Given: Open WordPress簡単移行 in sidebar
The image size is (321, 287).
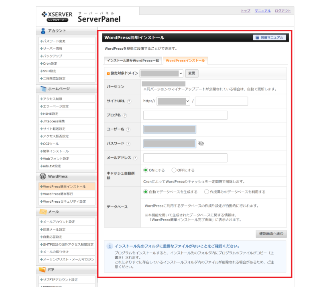Looking at the screenshot, I should pos(67,194).
